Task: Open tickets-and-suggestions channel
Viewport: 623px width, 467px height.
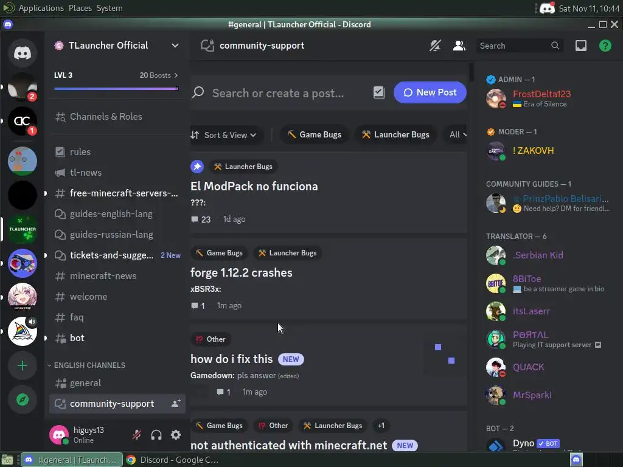Action: (117, 255)
